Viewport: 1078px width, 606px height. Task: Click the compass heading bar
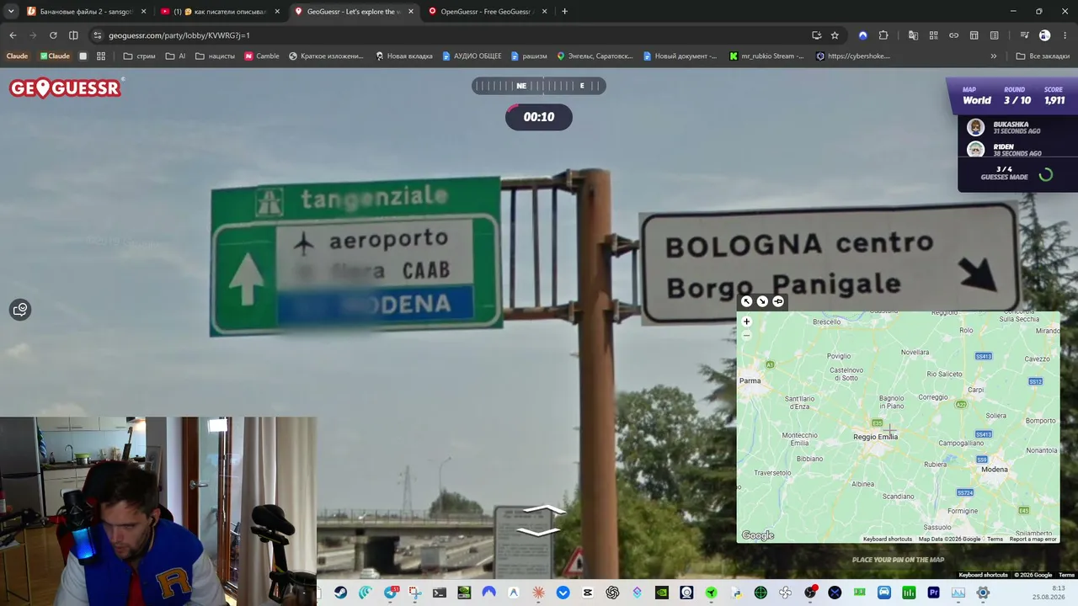coord(538,86)
